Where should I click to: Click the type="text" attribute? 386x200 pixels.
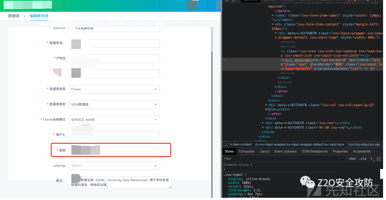pos(297,64)
